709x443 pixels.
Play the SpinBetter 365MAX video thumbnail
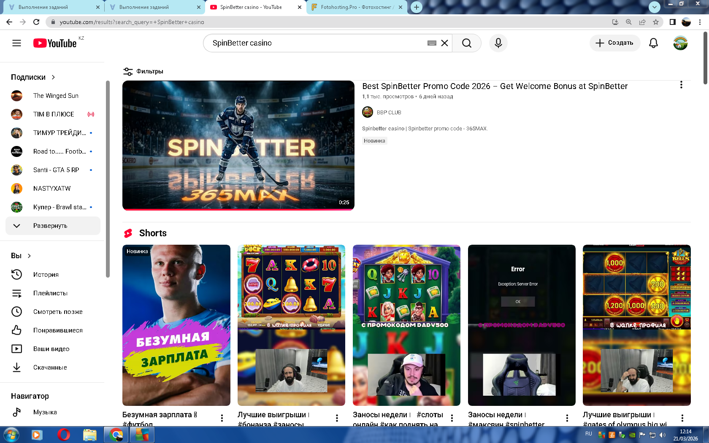click(238, 145)
